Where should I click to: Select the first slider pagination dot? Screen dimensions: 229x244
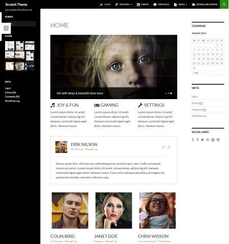point(166,94)
